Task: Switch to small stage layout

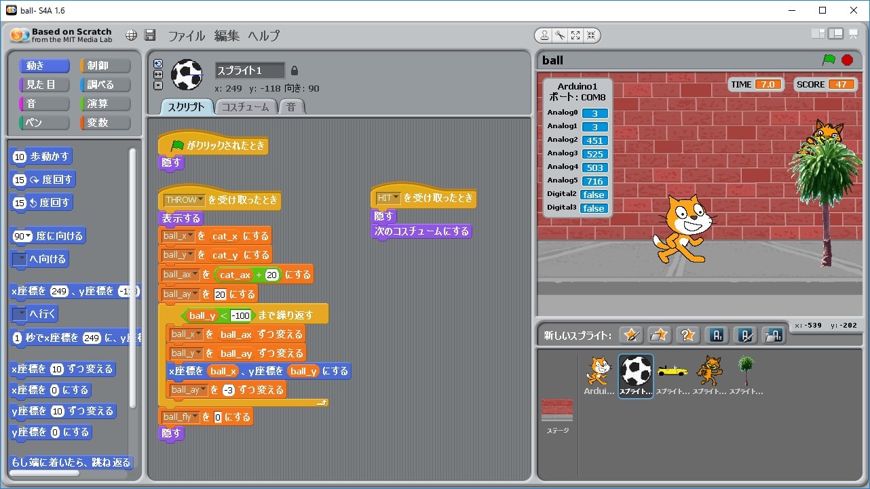Action: point(818,34)
